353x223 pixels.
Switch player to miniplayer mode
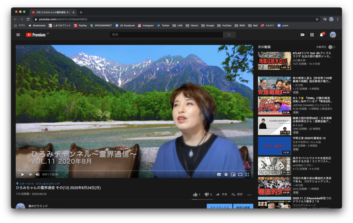pyautogui.click(x=233, y=175)
